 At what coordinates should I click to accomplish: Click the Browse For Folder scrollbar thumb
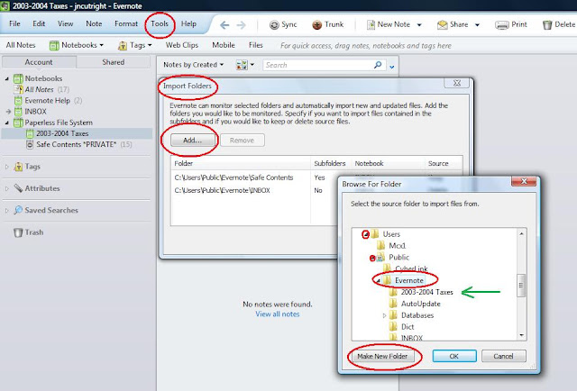[521, 286]
